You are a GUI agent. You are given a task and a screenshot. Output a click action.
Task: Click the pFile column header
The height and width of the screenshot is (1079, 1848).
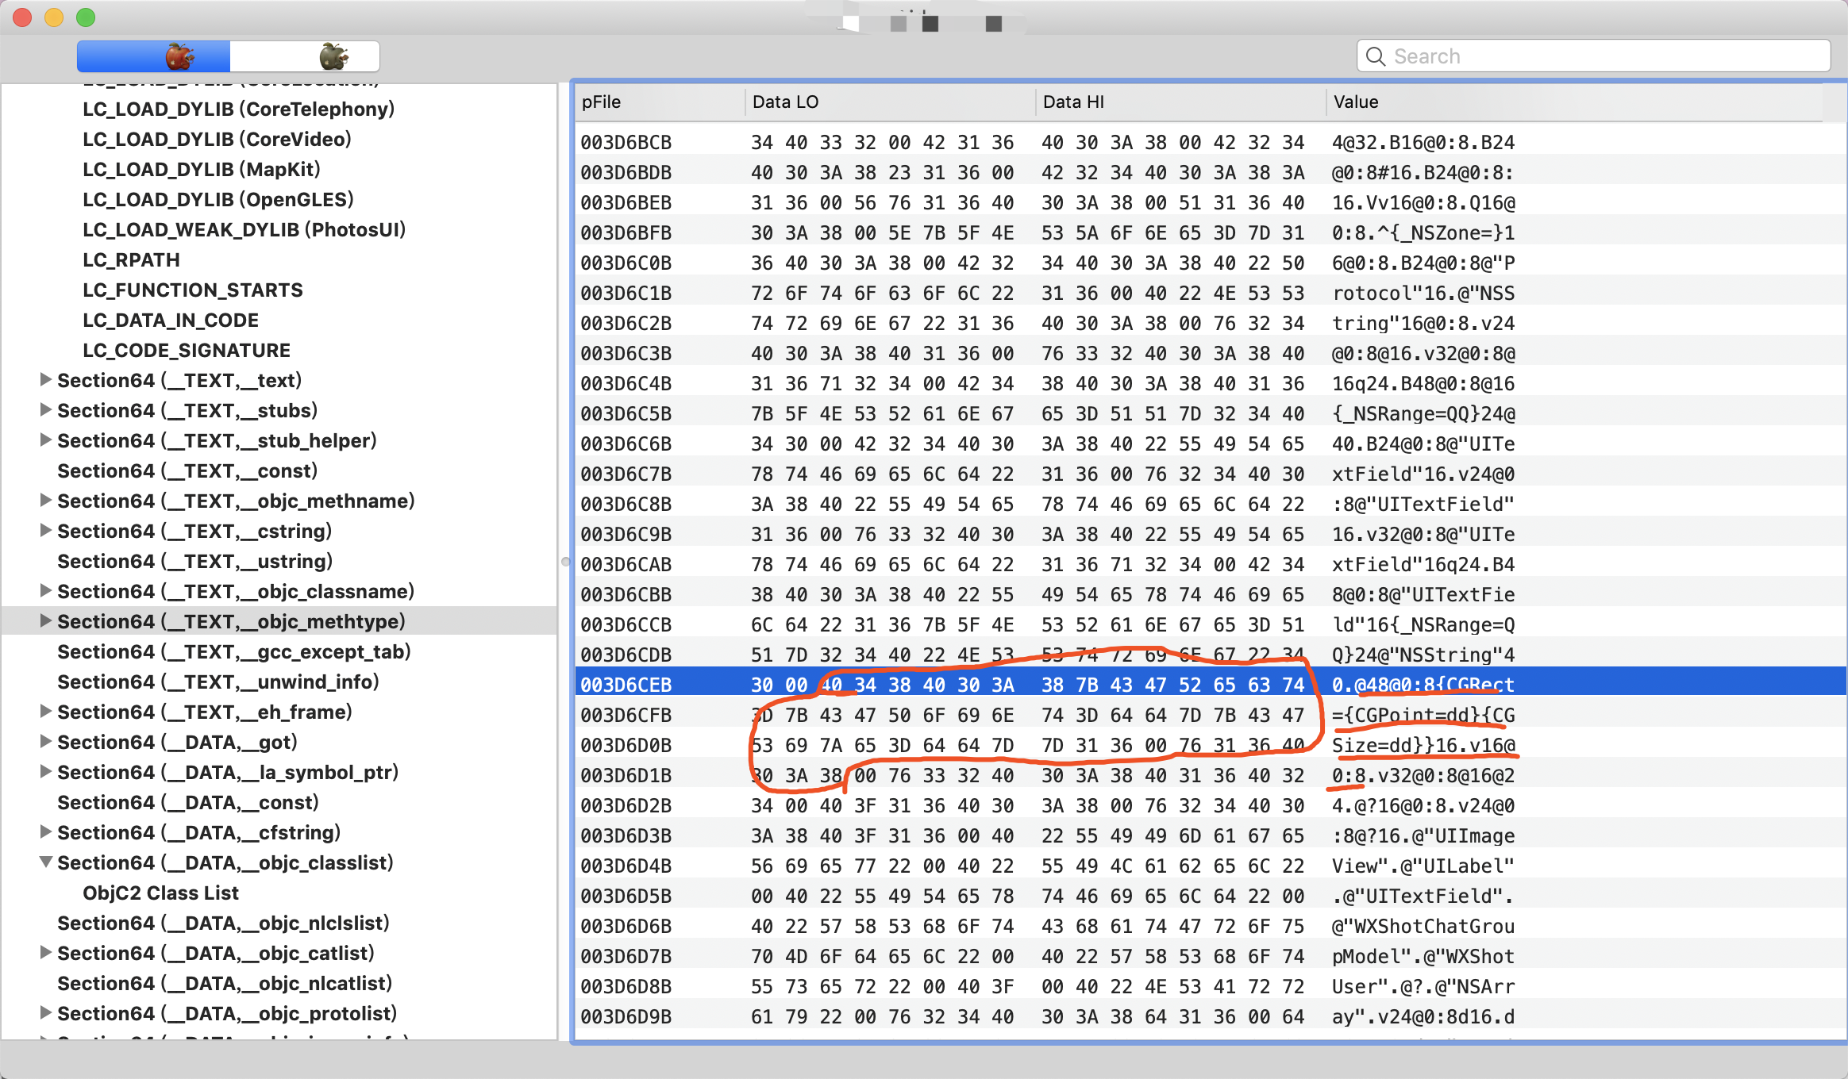coord(601,102)
